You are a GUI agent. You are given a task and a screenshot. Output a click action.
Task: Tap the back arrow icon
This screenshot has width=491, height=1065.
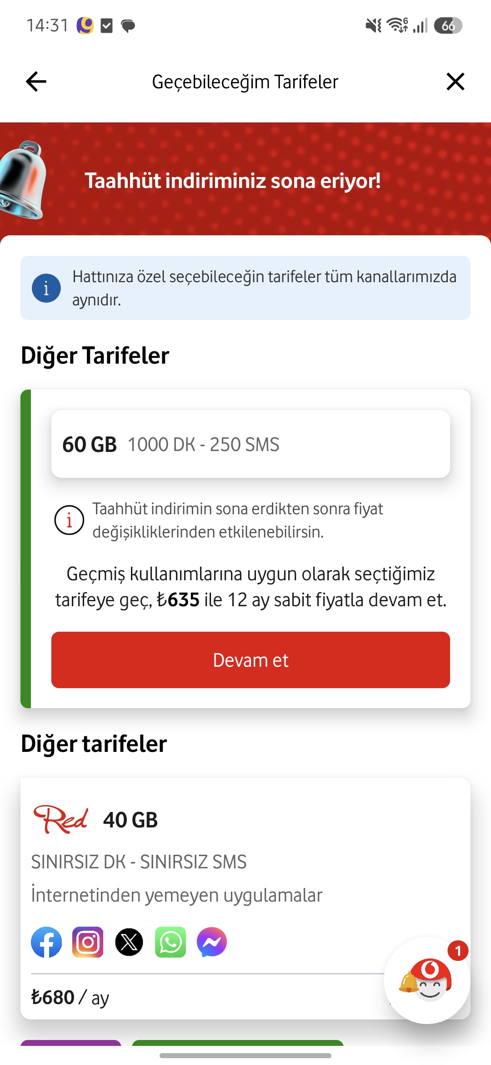[x=36, y=82]
